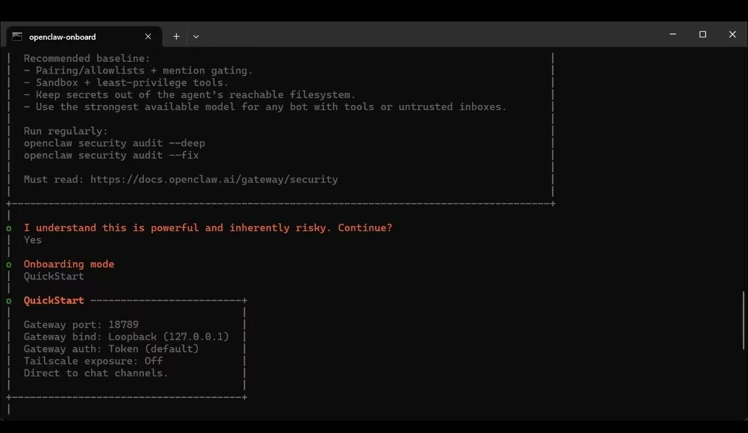
Task: Click the 'openclaw security audit --fix' command text
Action: [111, 155]
